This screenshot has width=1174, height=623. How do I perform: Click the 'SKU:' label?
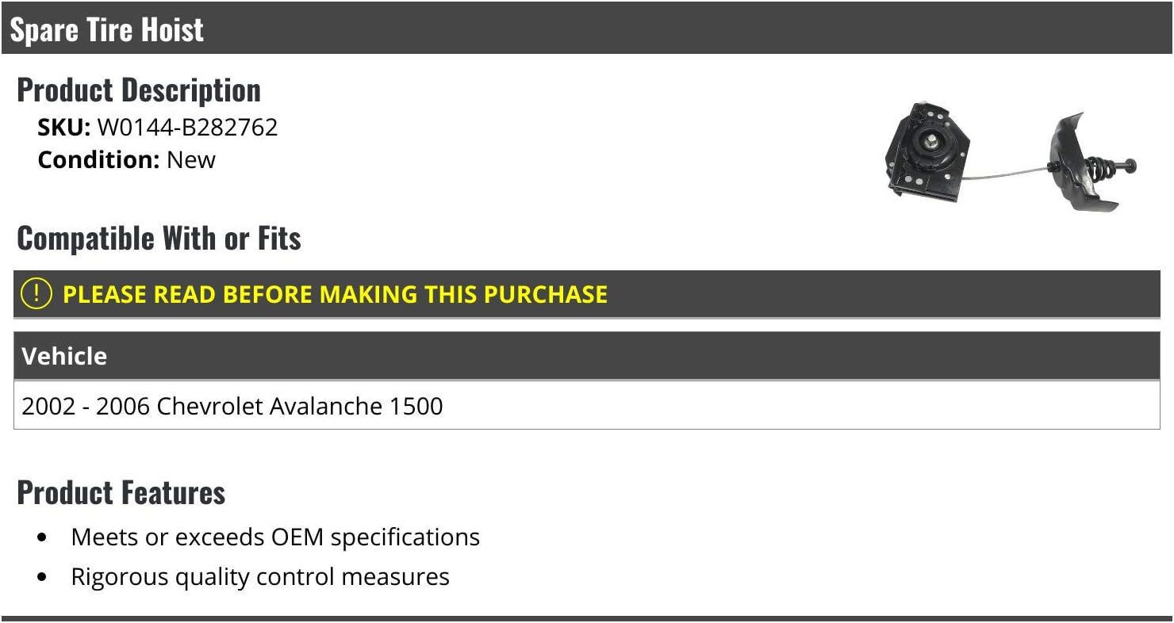point(64,128)
